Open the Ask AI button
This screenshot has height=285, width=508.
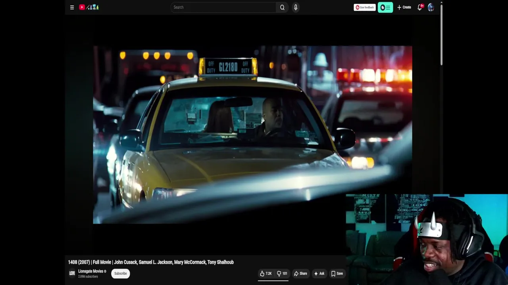[x=319, y=274]
